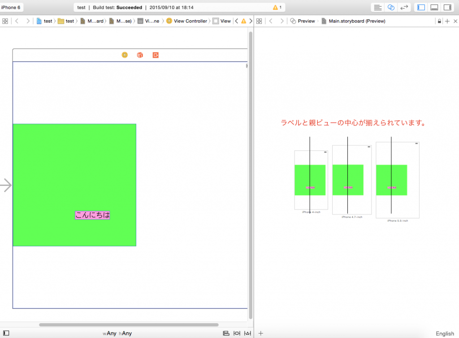Click the warning indicator in the status bar
This screenshot has height=338, width=459.
[x=277, y=8]
